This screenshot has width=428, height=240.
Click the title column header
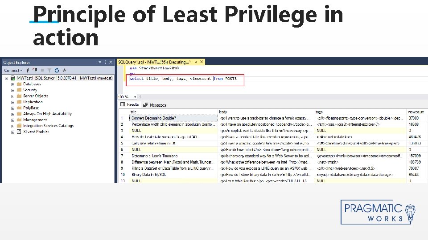point(173,112)
